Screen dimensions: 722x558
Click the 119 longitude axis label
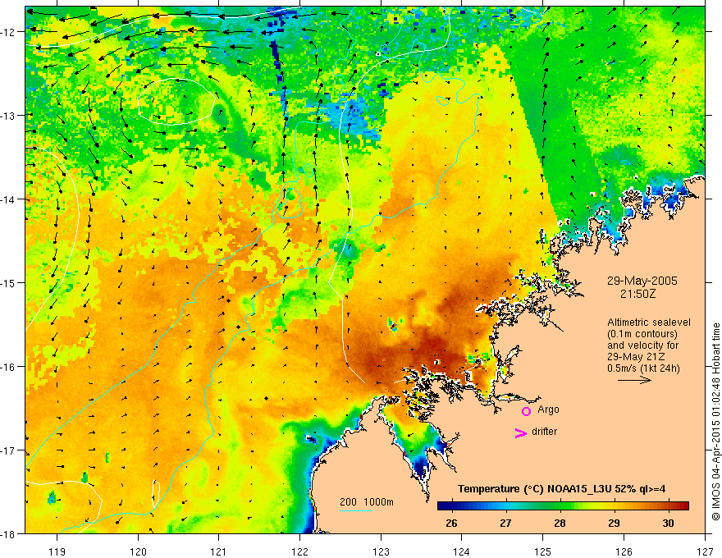57,551
